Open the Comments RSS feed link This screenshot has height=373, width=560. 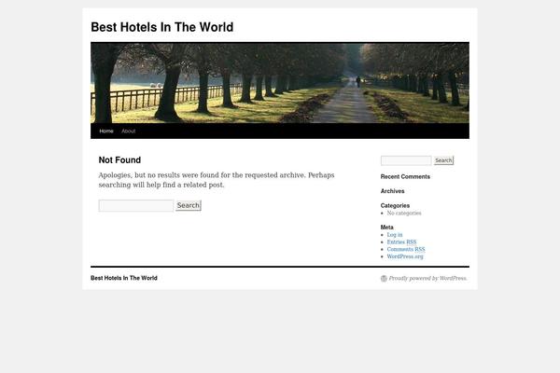[x=406, y=249]
